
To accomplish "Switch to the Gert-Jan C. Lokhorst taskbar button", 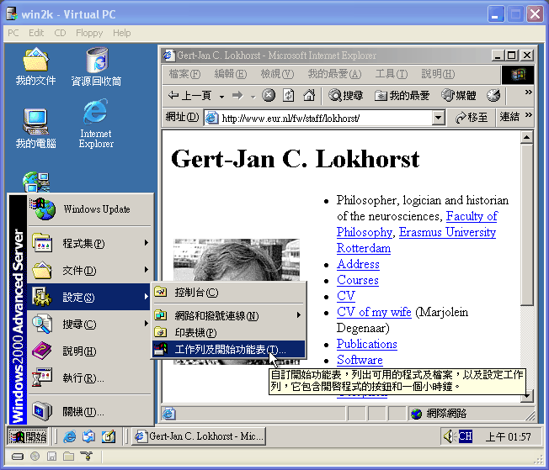I will click(199, 436).
